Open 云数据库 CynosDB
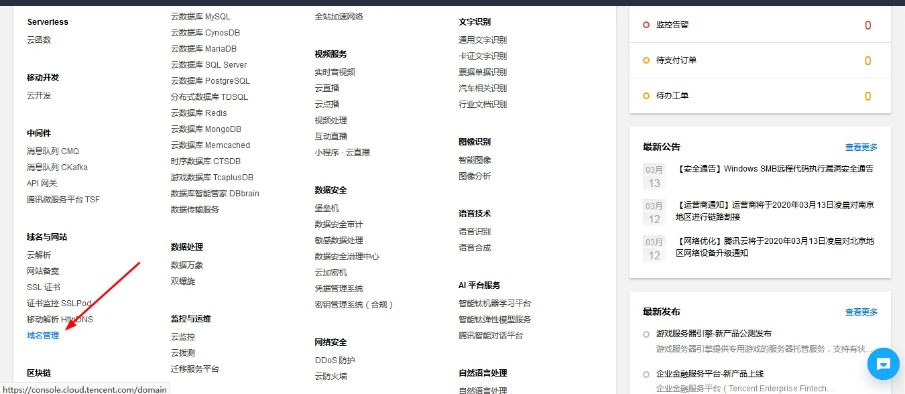905x394 pixels. coord(205,33)
